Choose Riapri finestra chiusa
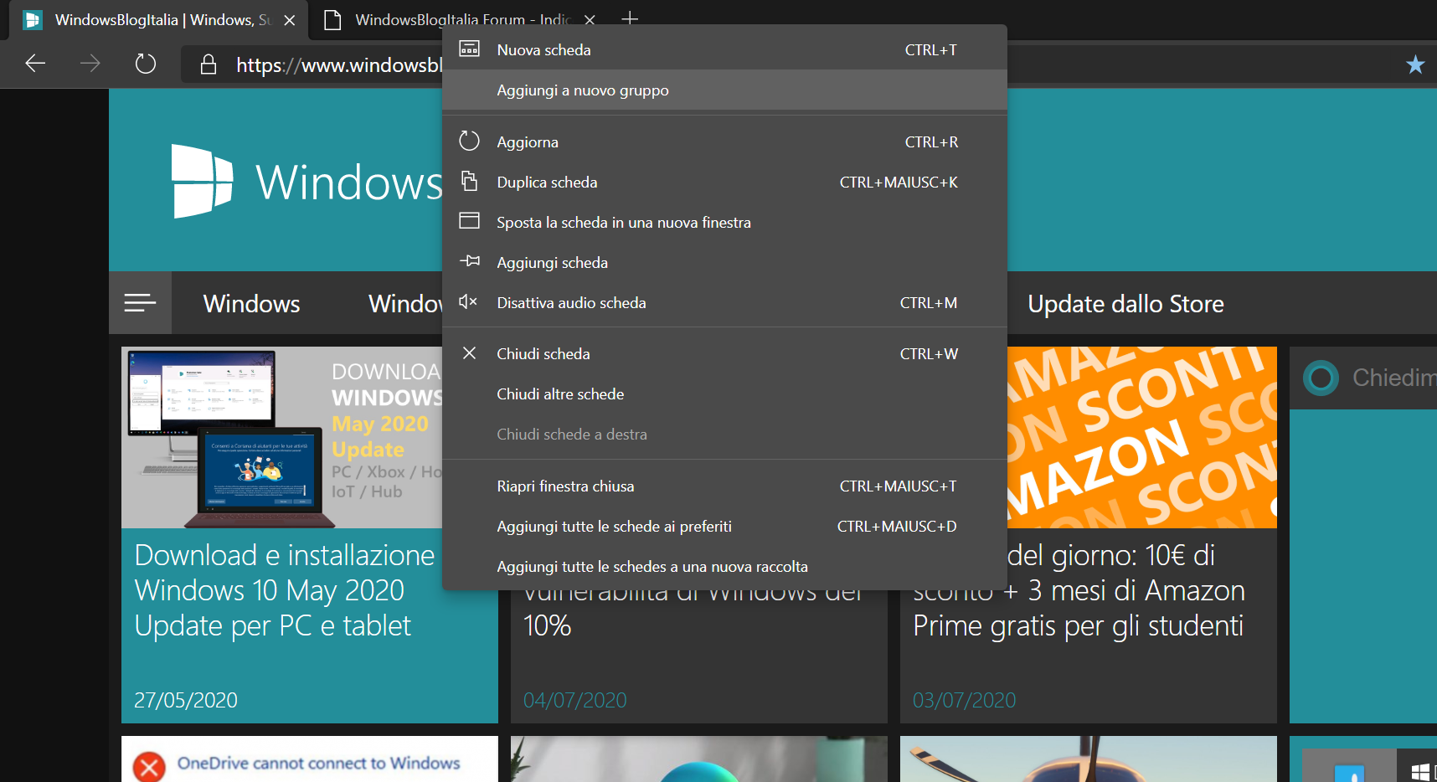Image resolution: width=1437 pixels, height=782 pixels. [x=724, y=486]
